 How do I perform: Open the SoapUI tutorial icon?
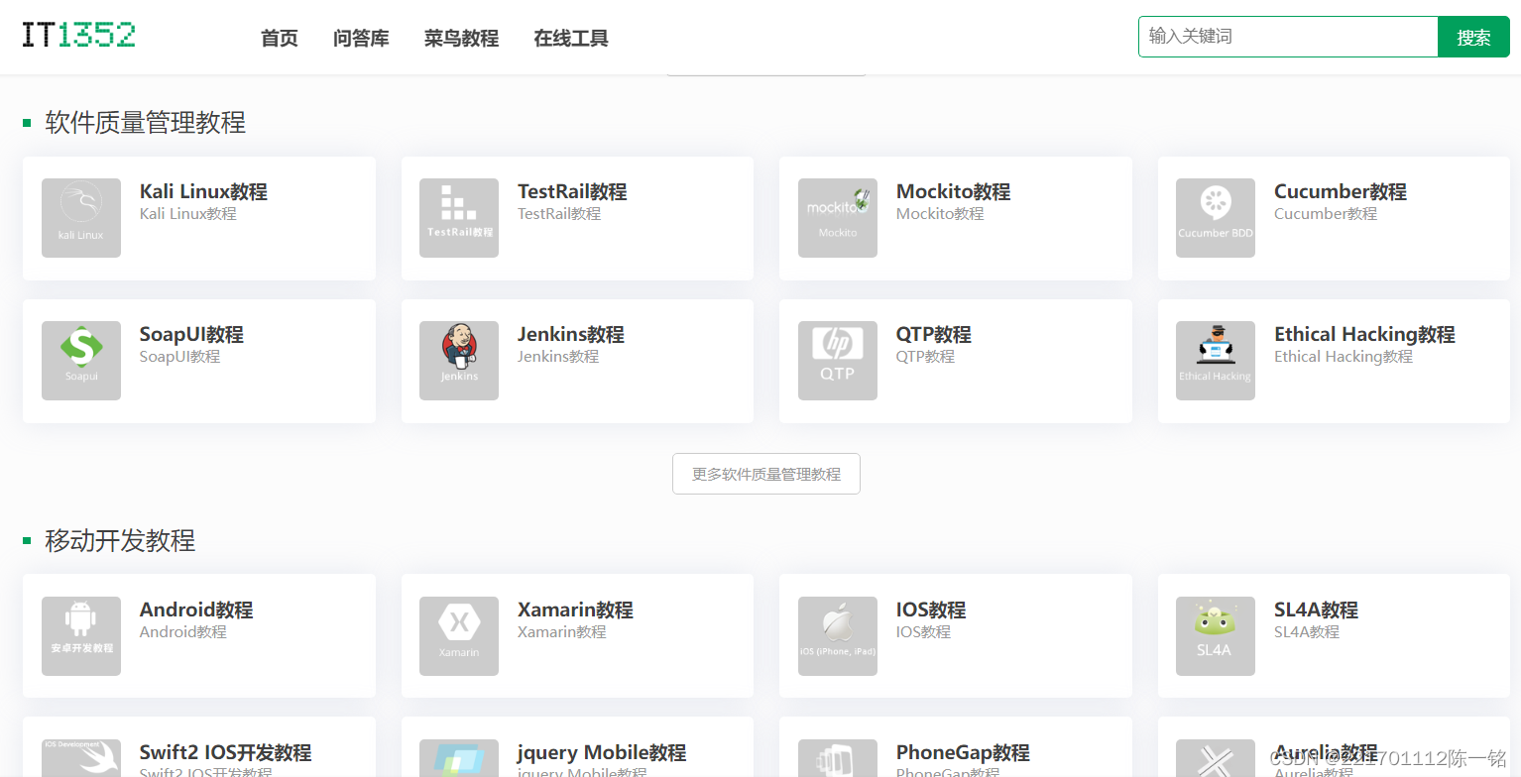click(81, 361)
